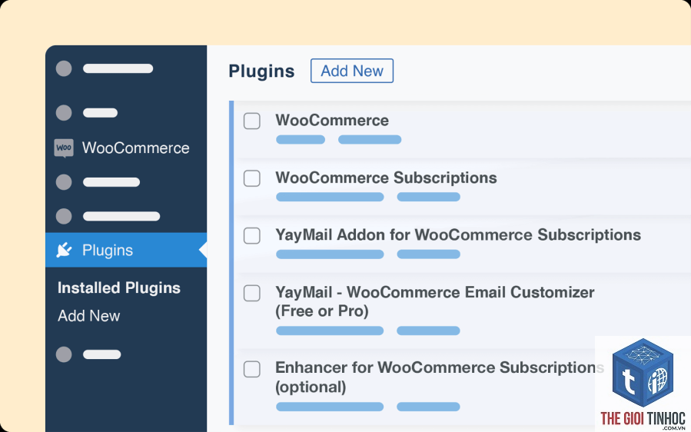Image resolution: width=691 pixels, height=432 pixels.
Task: Click the Add New button beside Plugins heading
Action: coord(352,71)
